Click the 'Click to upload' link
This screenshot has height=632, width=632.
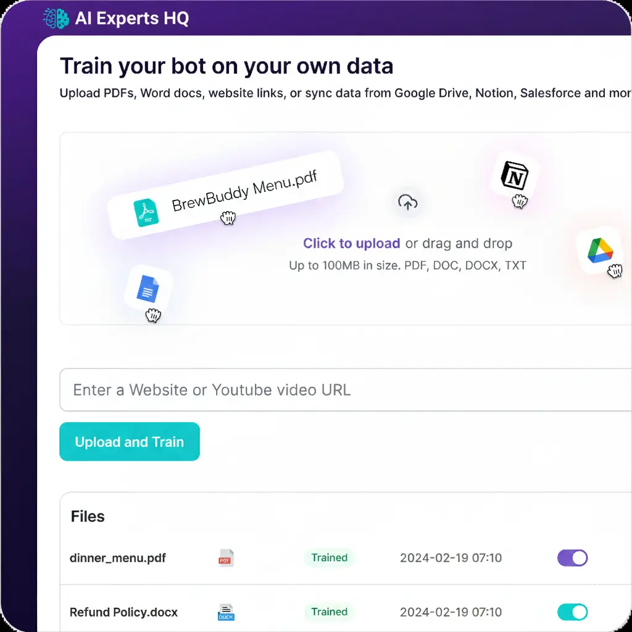351,243
